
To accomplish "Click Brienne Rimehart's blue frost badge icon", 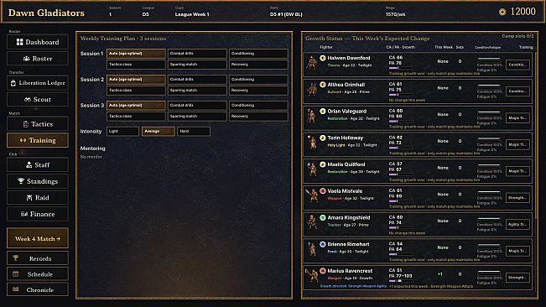I will pyautogui.click(x=322, y=244).
